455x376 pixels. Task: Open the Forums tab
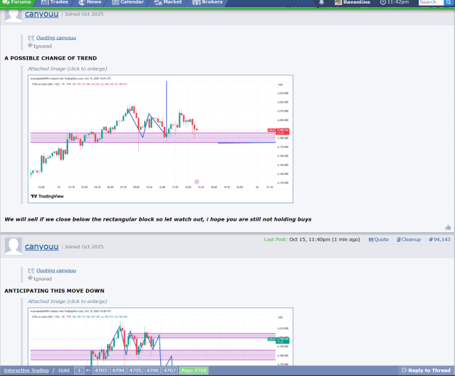coord(17,2)
